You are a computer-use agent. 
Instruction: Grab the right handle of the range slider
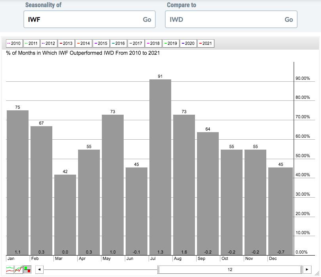(x=301, y=269)
